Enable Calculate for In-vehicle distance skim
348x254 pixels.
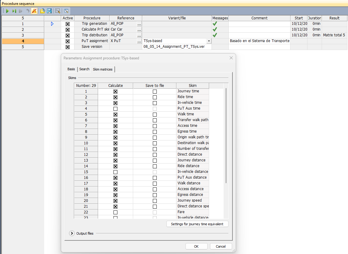115,172
